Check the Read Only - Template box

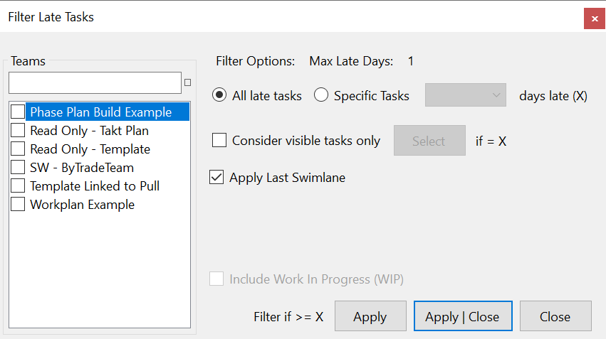click(x=18, y=149)
